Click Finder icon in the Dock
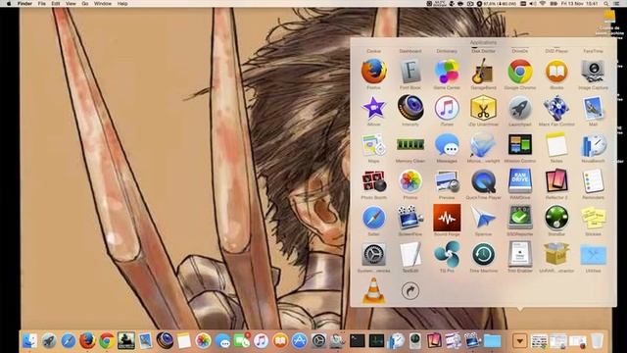 click(x=30, y=341)
